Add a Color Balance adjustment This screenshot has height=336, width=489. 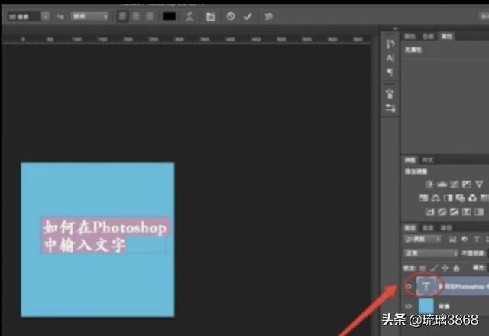pos(436,198)
